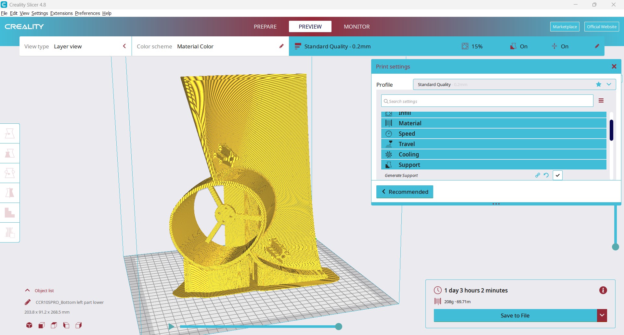Click the layer slider handle on right
This screenshot has height=335, width=624.
click(616, 247)
